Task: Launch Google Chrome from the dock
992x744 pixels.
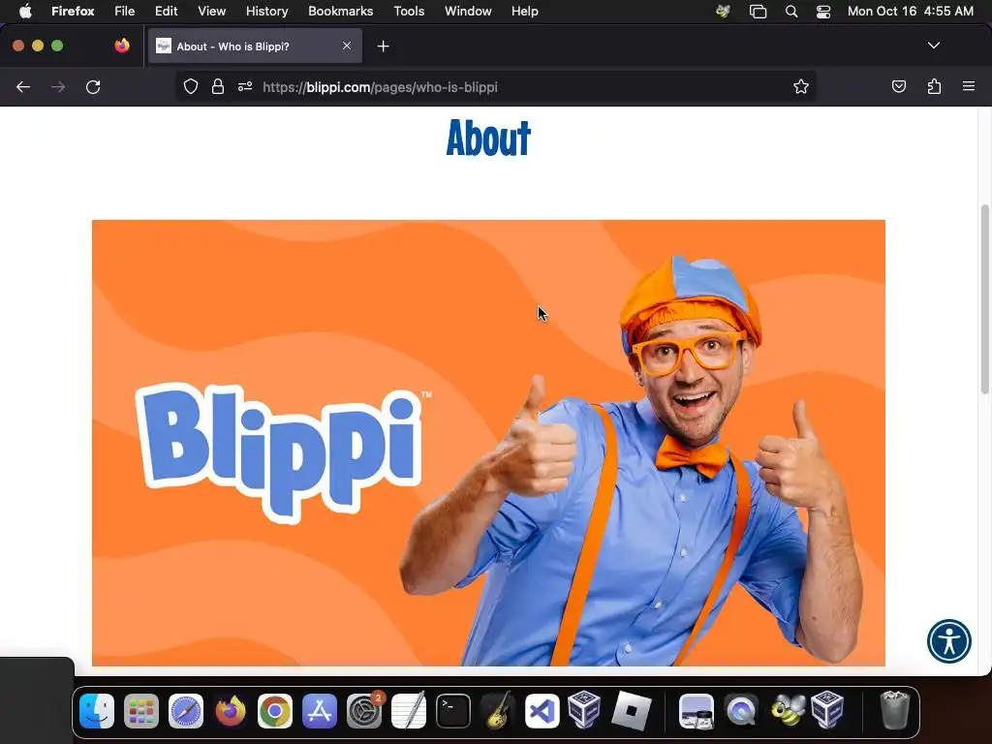Action: tap(274, 710)
